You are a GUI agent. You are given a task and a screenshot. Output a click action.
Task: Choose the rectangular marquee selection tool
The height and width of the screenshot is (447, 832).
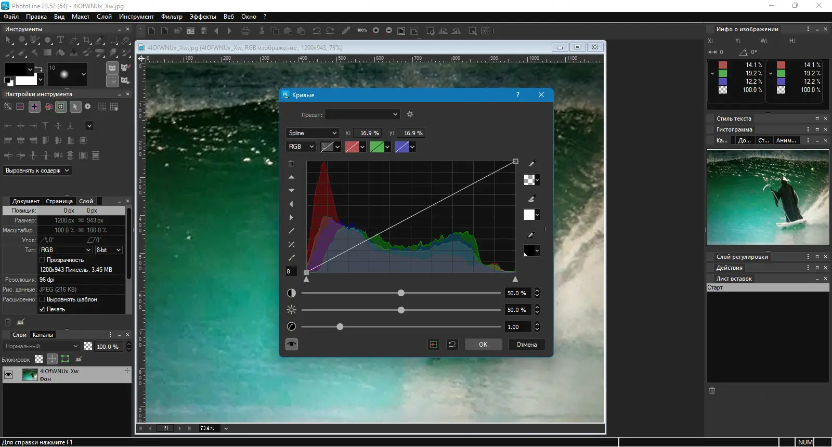113,40
